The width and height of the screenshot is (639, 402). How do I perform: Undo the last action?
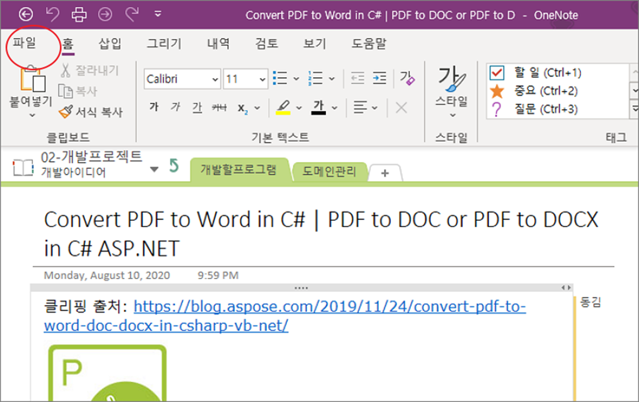coord(52,14)
